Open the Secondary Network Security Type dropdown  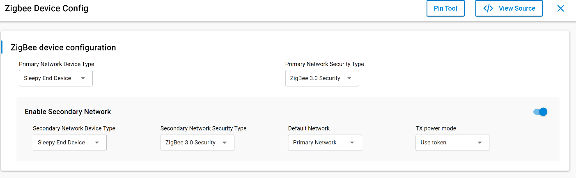[197, 142]
